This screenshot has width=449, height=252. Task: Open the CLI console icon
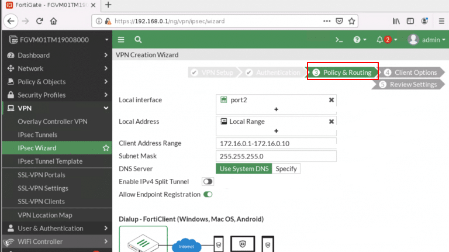point(339,40)
